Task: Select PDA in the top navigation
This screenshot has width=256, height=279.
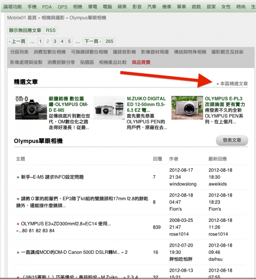Action: (x=47, y=7)
